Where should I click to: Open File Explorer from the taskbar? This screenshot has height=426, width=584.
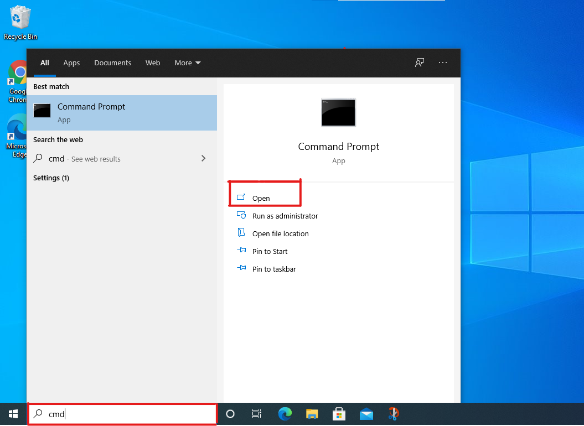click(312, 414)
